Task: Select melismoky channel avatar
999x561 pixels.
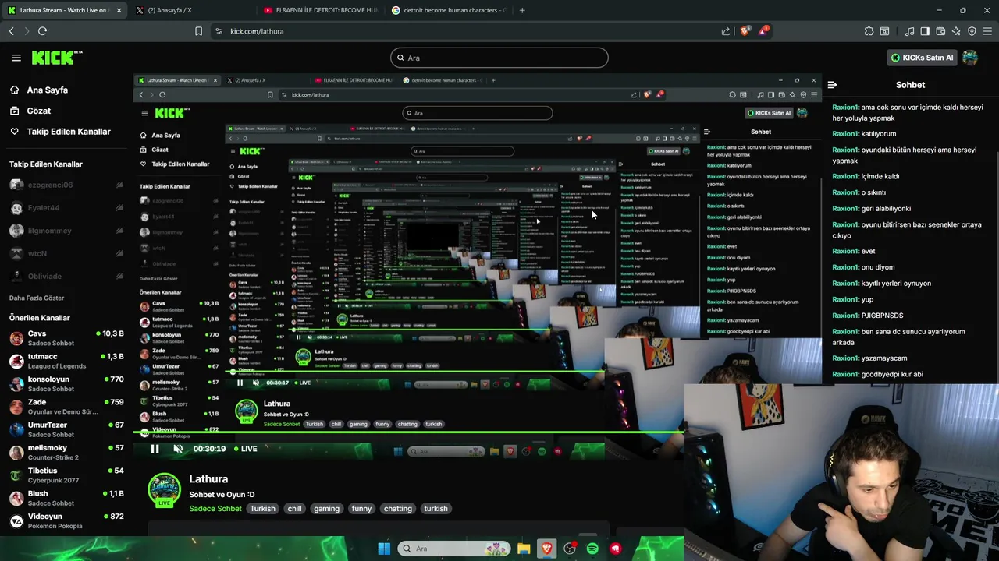Action: coord(16,453)
